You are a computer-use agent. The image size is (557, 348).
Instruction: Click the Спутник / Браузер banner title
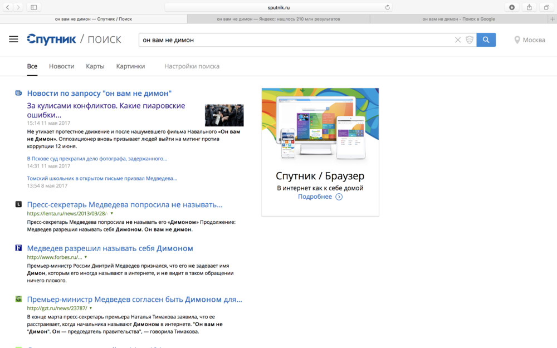click(320, 176)
